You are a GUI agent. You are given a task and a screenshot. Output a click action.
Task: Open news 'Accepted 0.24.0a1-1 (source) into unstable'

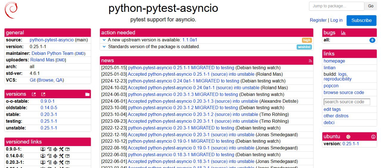pos(193,88)
